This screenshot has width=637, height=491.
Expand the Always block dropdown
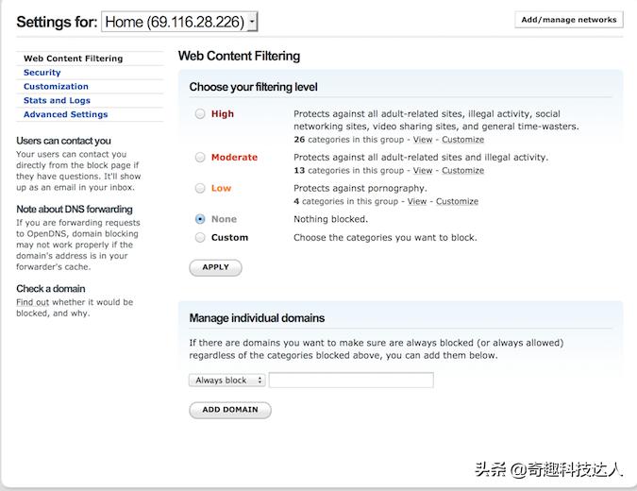click(x=226, y=381)
